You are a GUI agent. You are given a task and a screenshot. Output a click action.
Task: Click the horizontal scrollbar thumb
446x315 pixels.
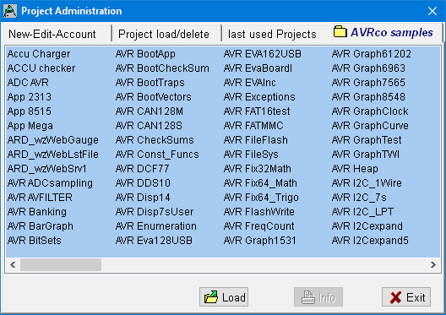[61, 264]
